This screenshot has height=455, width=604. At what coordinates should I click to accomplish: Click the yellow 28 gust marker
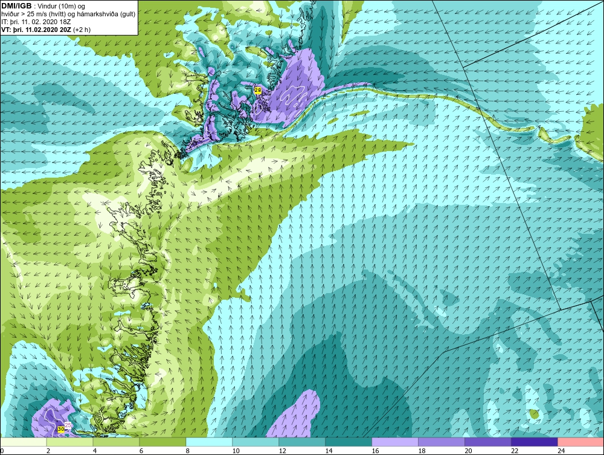click(x=258, y=91)
